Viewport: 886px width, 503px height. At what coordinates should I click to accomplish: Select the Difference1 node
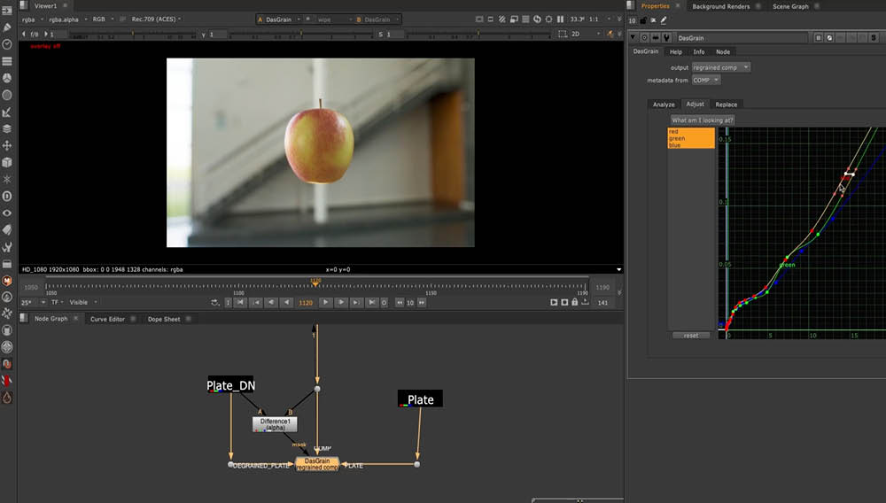click(275, 424)
